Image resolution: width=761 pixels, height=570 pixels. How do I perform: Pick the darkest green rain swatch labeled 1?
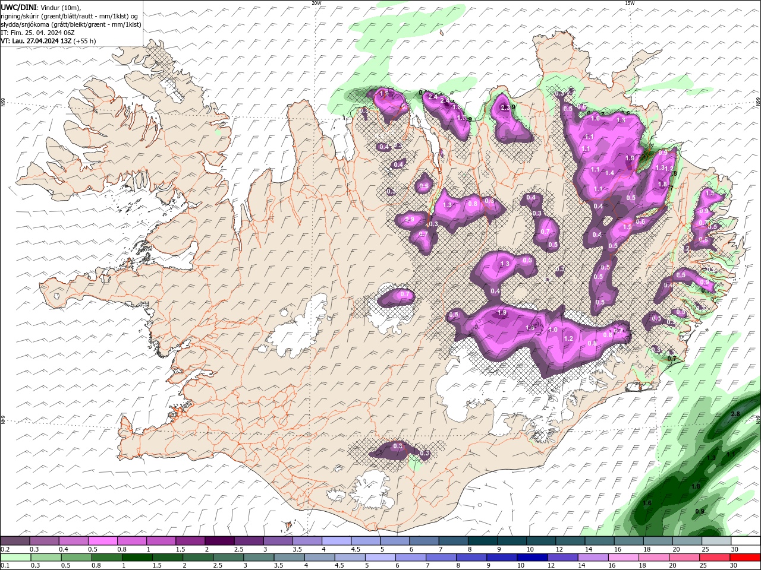[x=137, y=558]
